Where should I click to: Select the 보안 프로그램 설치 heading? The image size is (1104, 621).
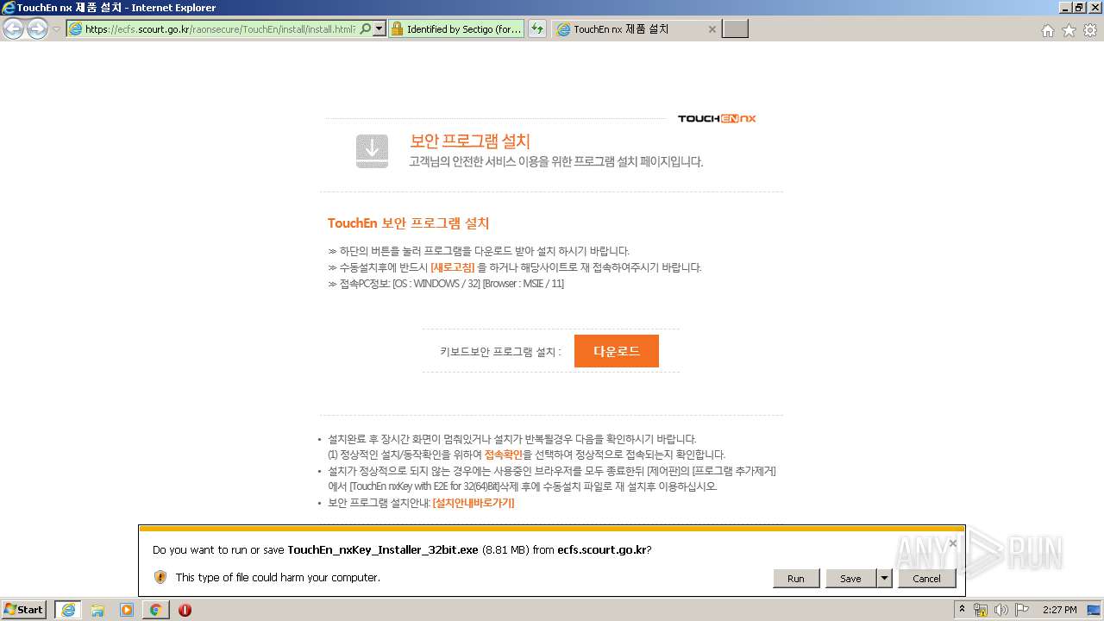point(470,141)
